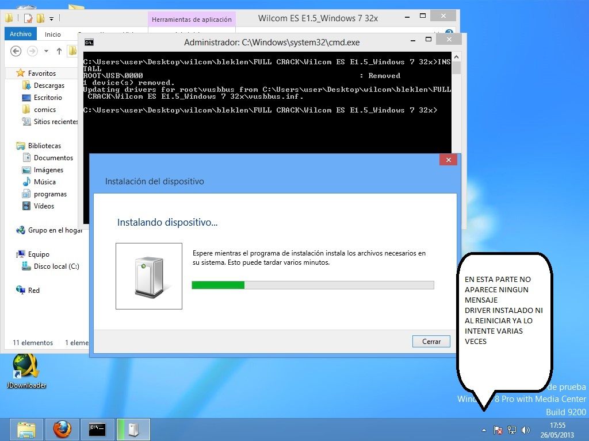This screenshot has height=441, width=589.
Task: Open Música library
Action: (45, 182)
